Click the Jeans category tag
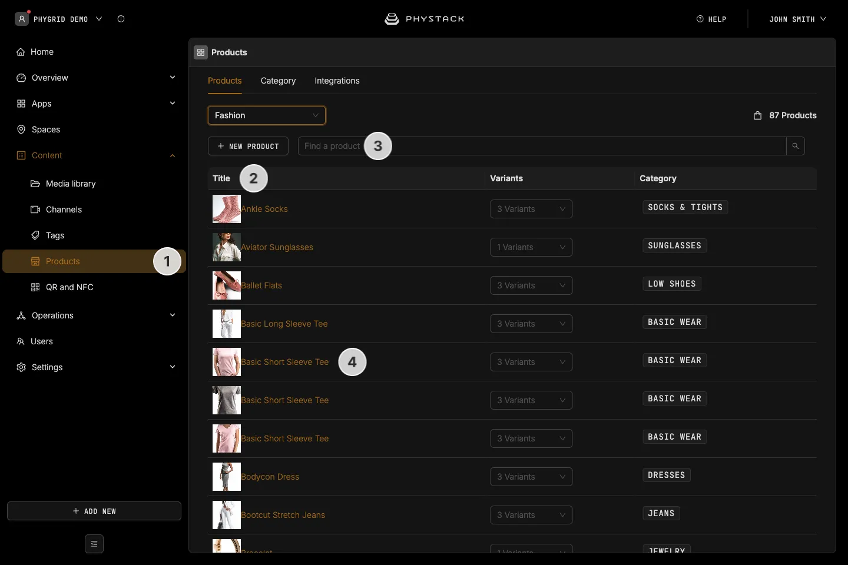This screenshot has width=848, height=565. pos(661,513)
